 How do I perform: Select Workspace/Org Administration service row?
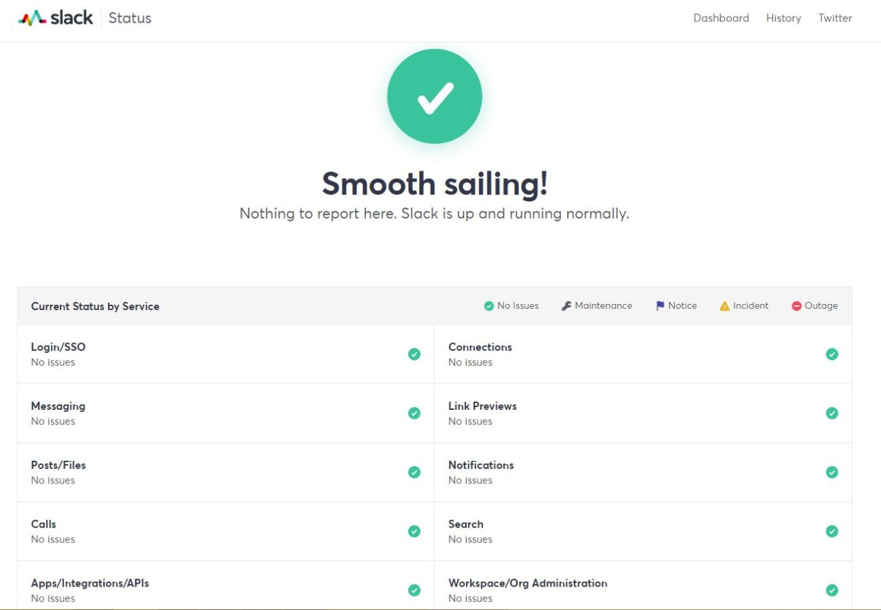[x=644, y=586]
